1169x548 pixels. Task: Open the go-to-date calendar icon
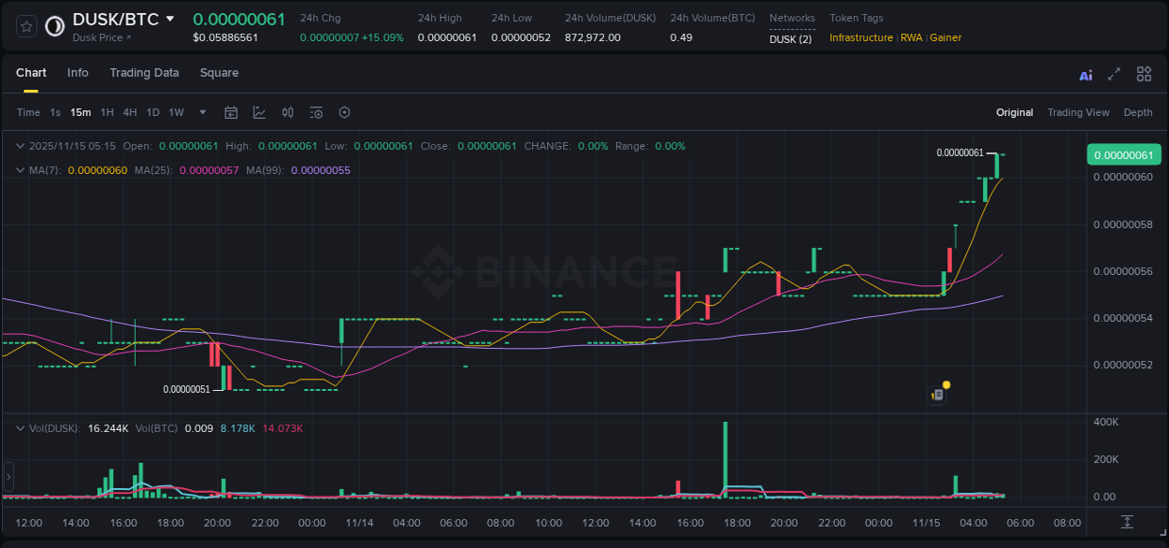point(231,112)
